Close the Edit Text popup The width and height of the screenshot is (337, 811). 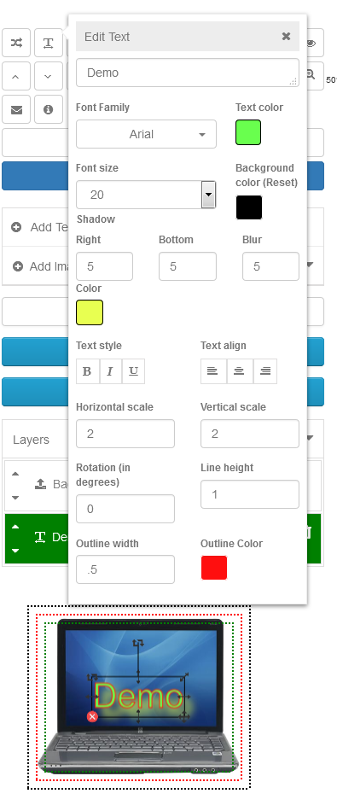tap(287, 36)
